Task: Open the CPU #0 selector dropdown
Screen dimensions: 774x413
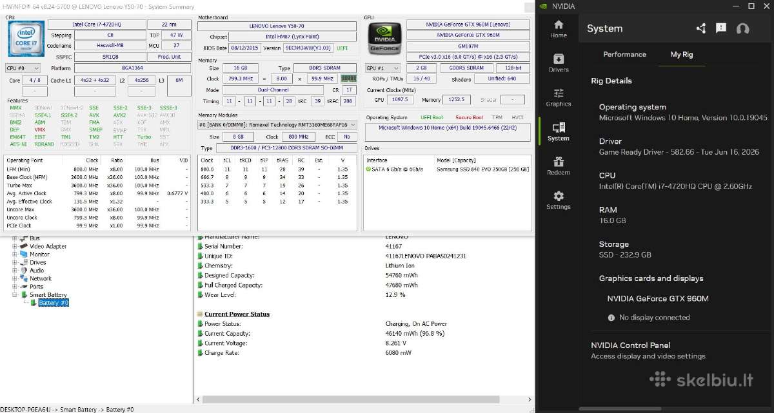Action: coord(23,68)
